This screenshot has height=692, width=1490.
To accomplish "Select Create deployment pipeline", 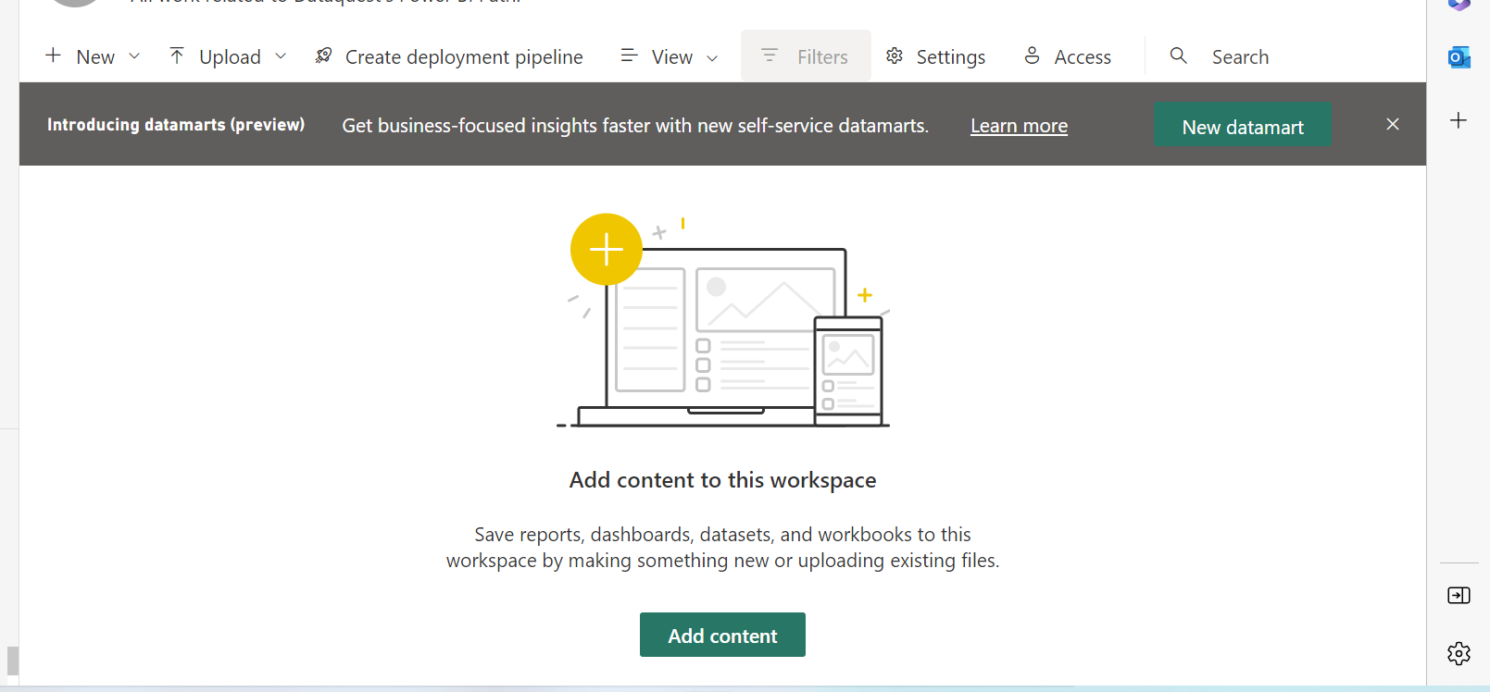I will click(x=464, y=57).
